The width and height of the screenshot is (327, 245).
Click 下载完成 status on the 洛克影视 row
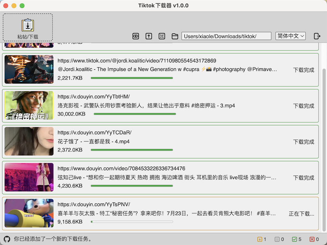(304, 106)
